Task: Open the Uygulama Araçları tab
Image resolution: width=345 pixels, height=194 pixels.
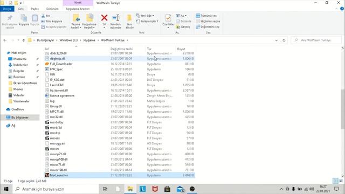Action: point(78,9)
